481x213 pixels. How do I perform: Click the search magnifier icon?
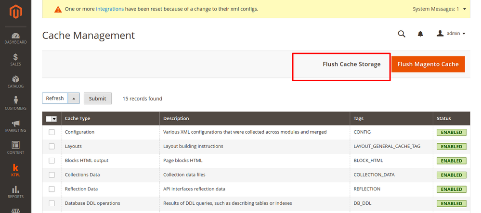(x=402, y=34)
